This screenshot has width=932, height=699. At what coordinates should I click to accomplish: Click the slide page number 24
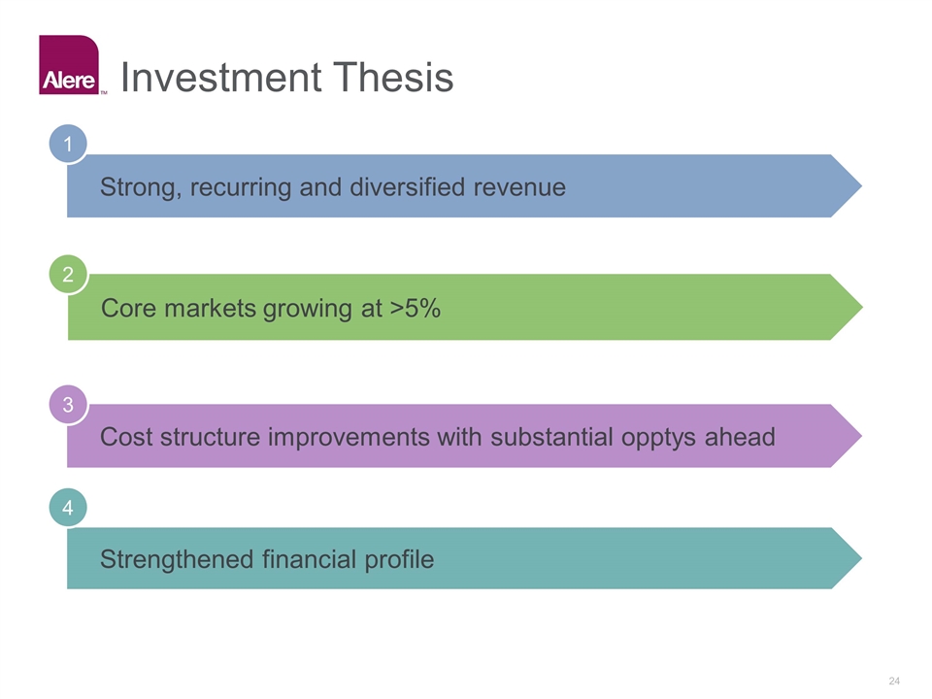[x=895, y=680]
